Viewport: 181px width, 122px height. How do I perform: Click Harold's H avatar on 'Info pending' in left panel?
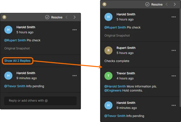[x=8, y=76]
